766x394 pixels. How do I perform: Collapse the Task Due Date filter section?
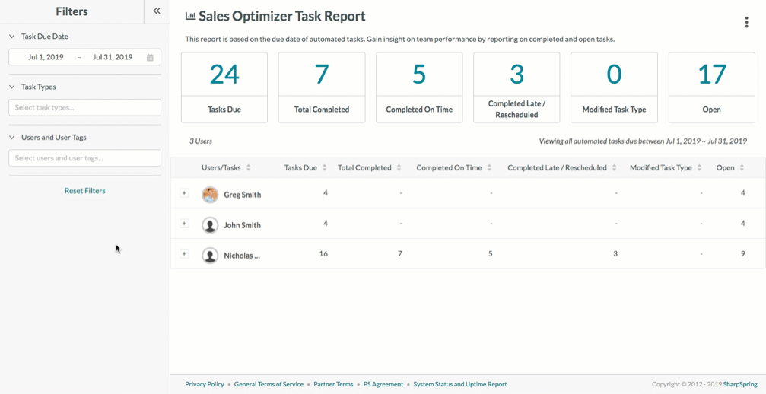tap(12, 37)
